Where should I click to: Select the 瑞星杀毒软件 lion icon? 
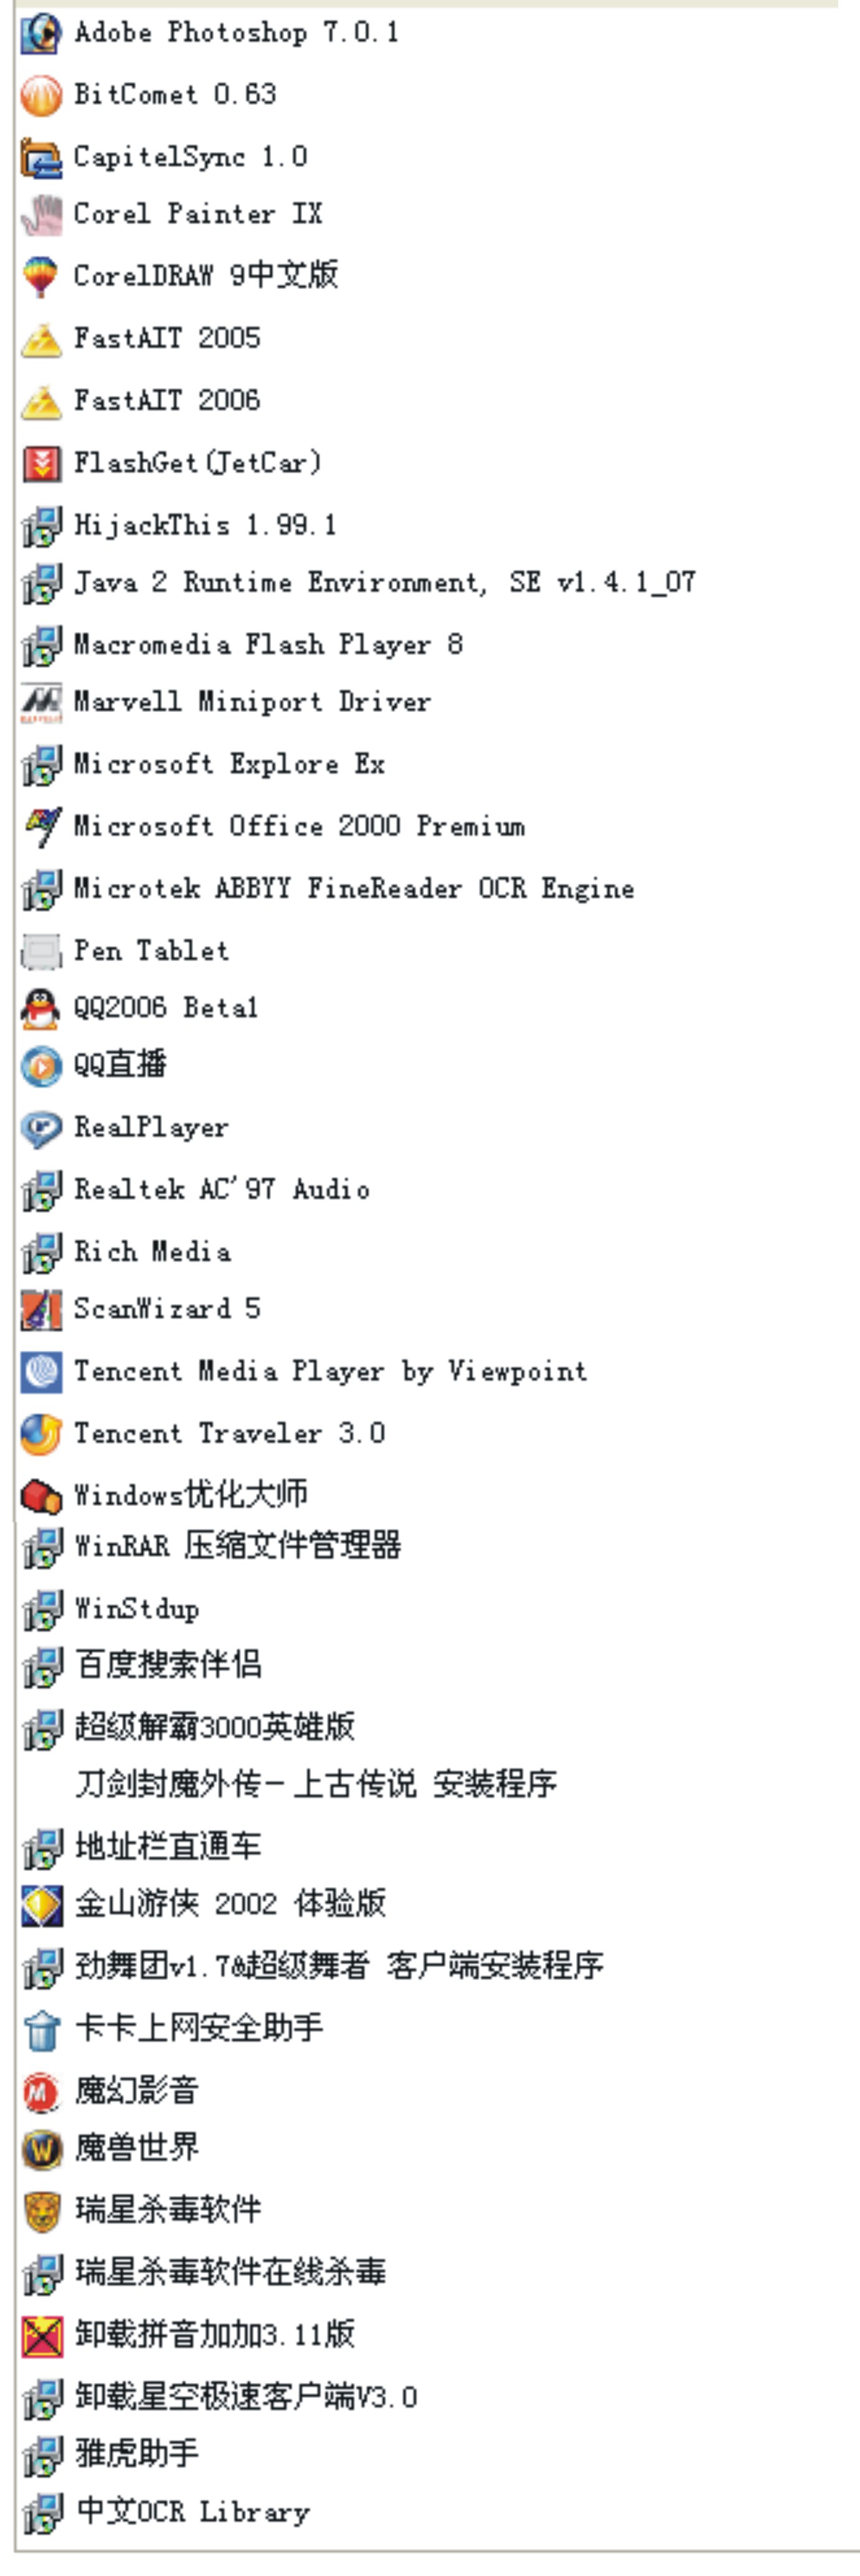[x=41, y=2209]
